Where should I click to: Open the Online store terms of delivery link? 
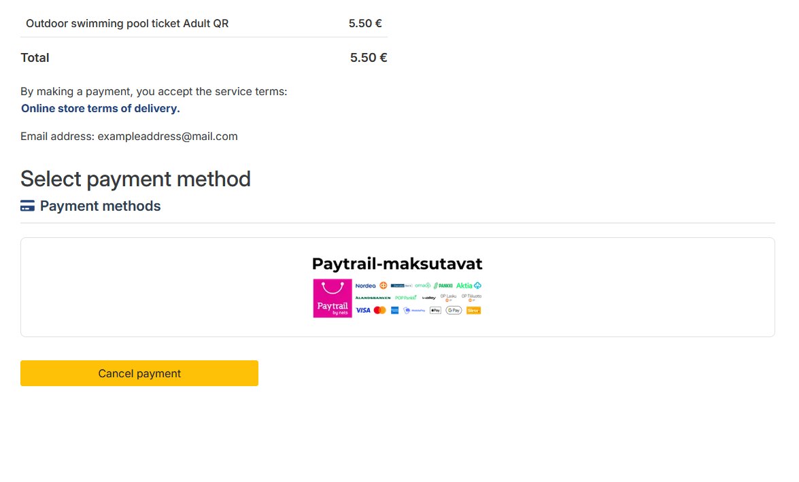click(101, 108)
